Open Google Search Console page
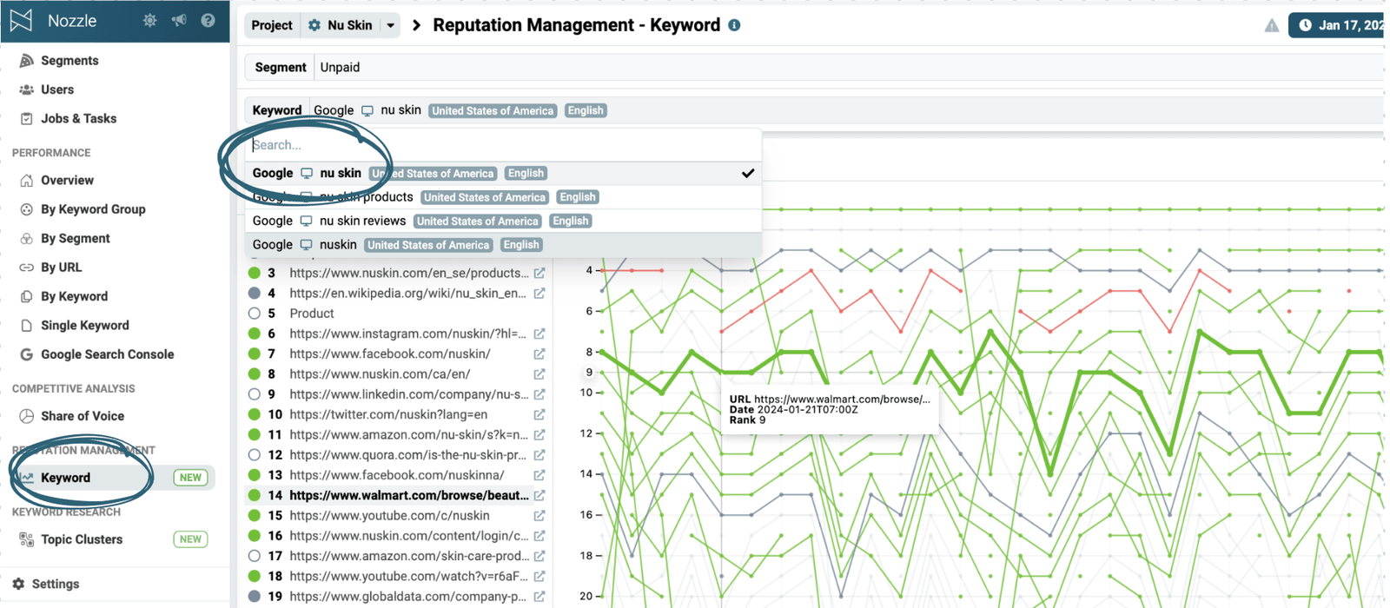This screenshot has height=608, width=1390. click(x=107, y=354)
